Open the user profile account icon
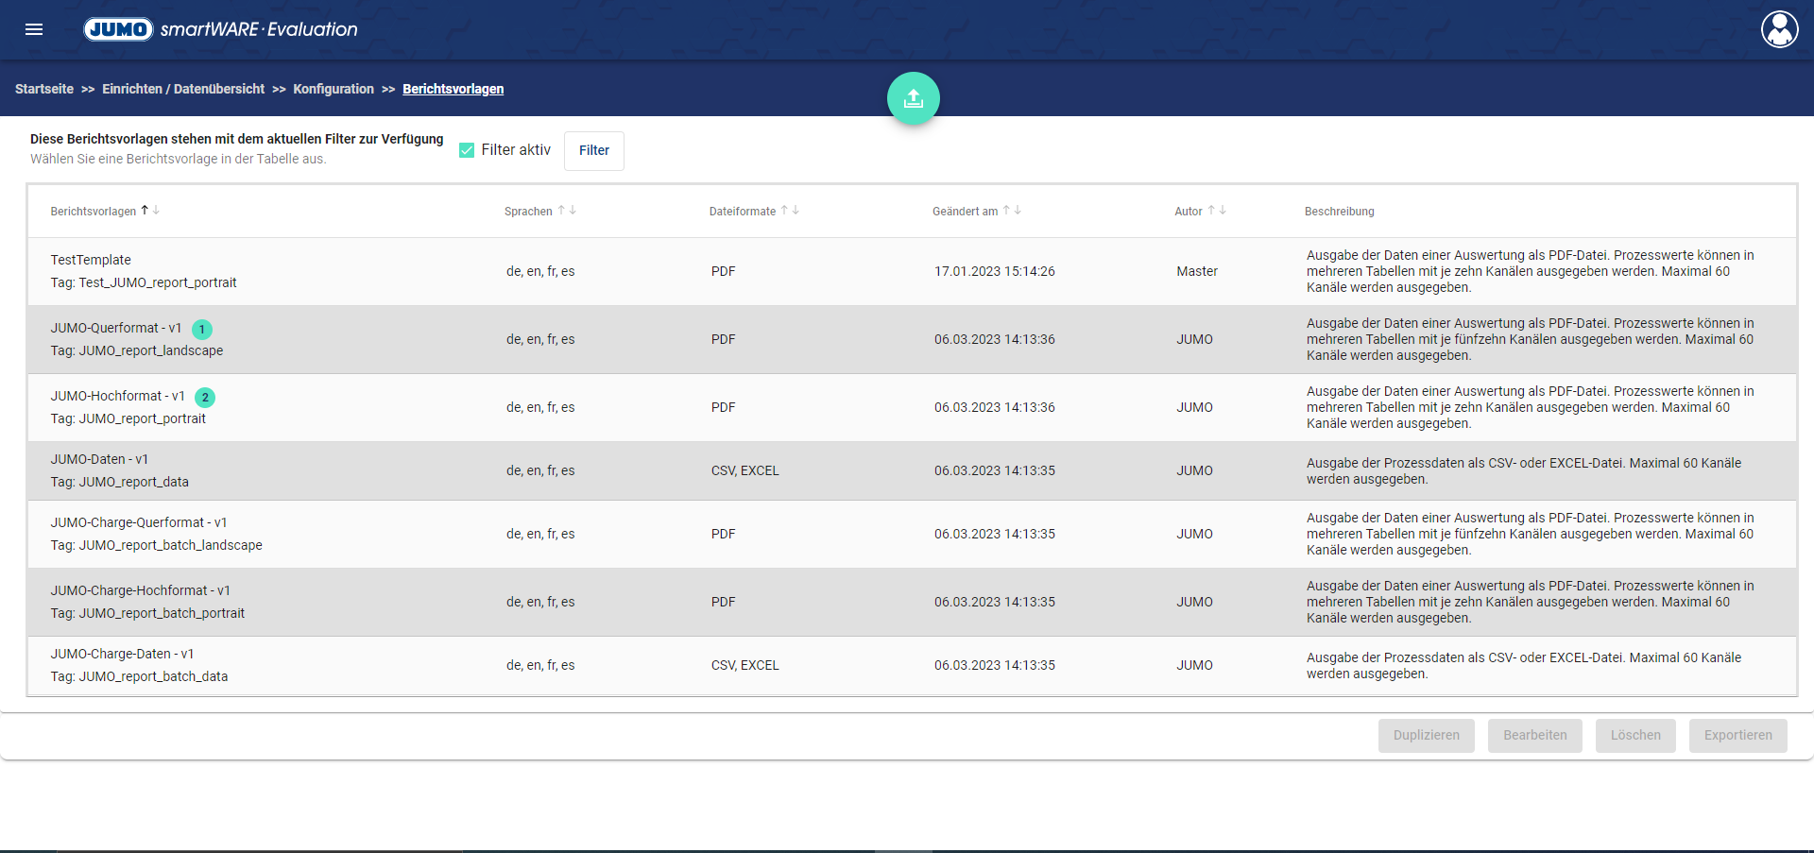Image resolution: width=1814 pixels, height=853 pixels. pyautogui.click(x=1779, y=29)
